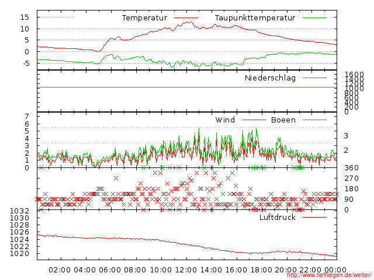Image resolution: width=374 pixels, height=280 pixels.
Task: Click the 15 temperature axis value
Action: [x=25, y=17]
